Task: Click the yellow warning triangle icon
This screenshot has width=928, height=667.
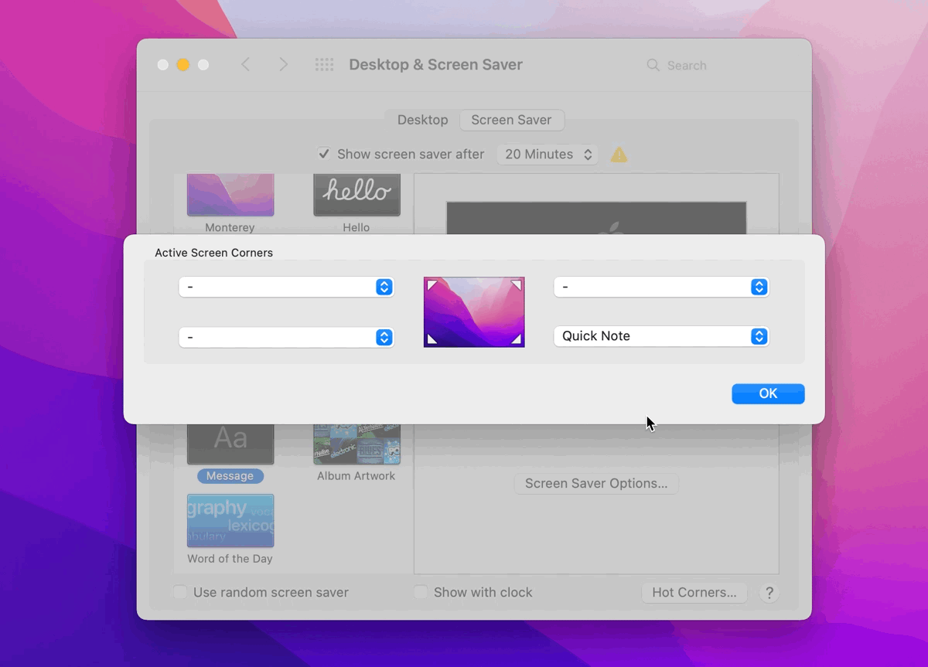Action: tap(619, 155)
